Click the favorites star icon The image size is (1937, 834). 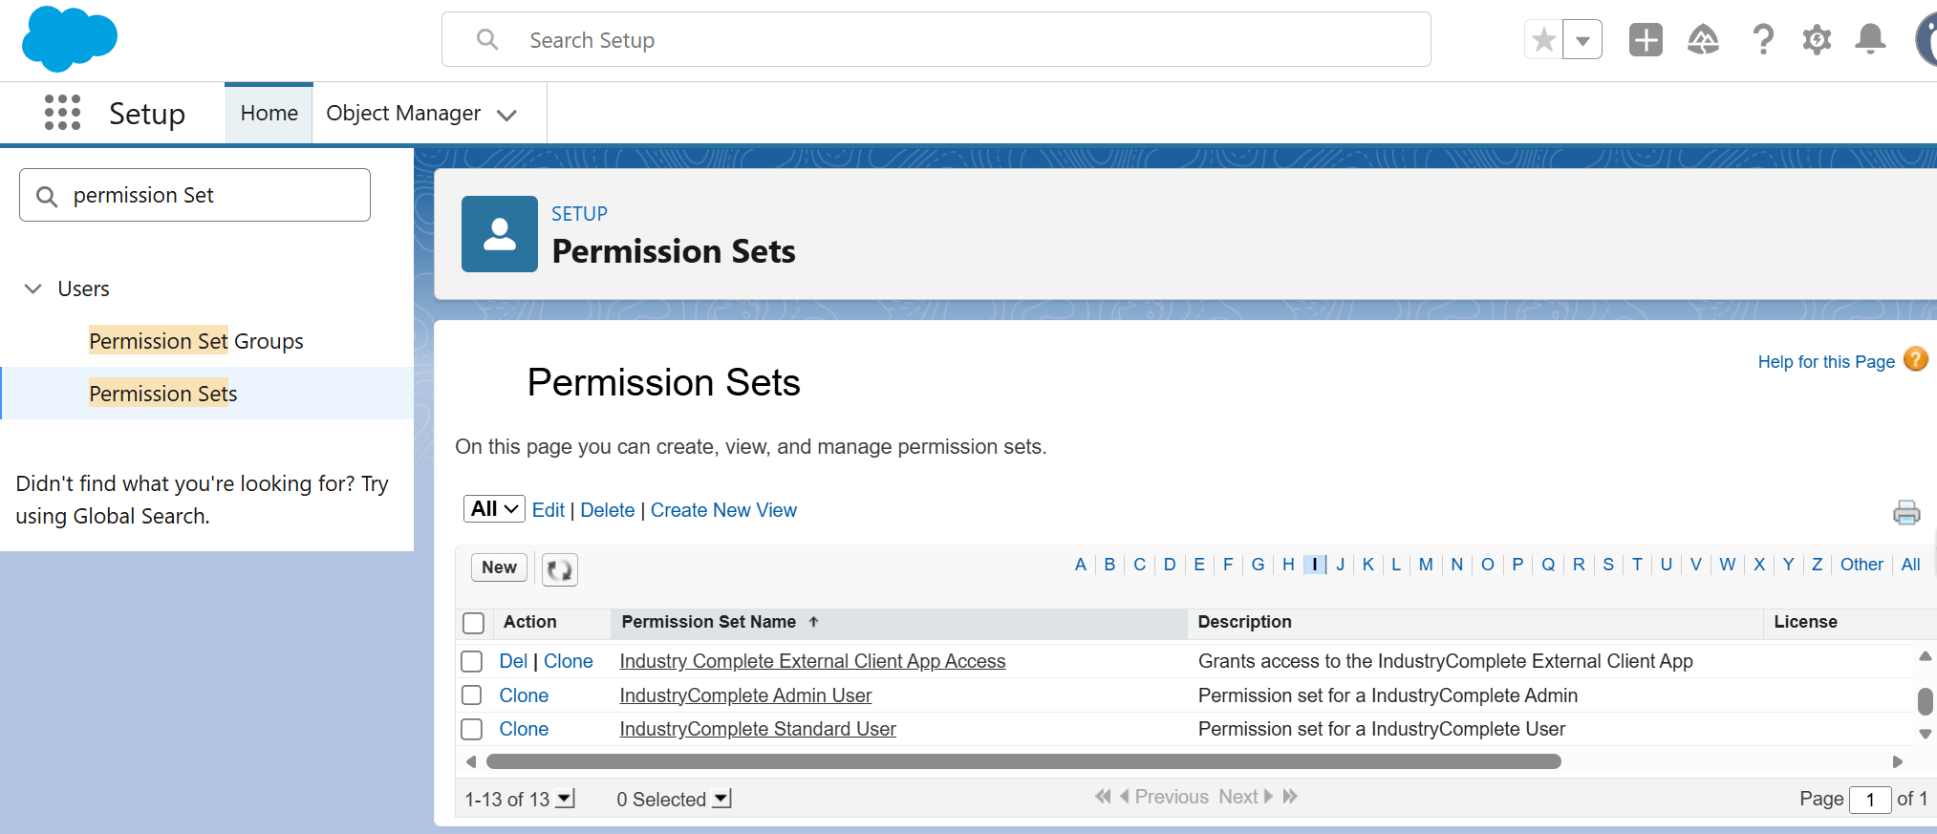(x=1543, y=40)
